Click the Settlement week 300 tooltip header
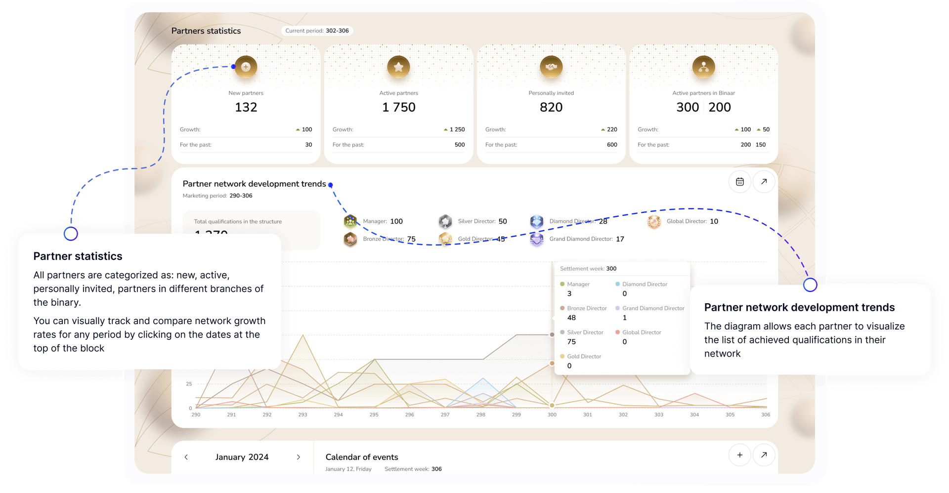This screenshot has height=493, width=949. pos(588,269)
